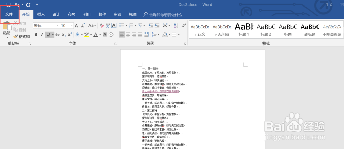
Task: Switch to the 审阅 (Review) tab
Action: (117, 14)
